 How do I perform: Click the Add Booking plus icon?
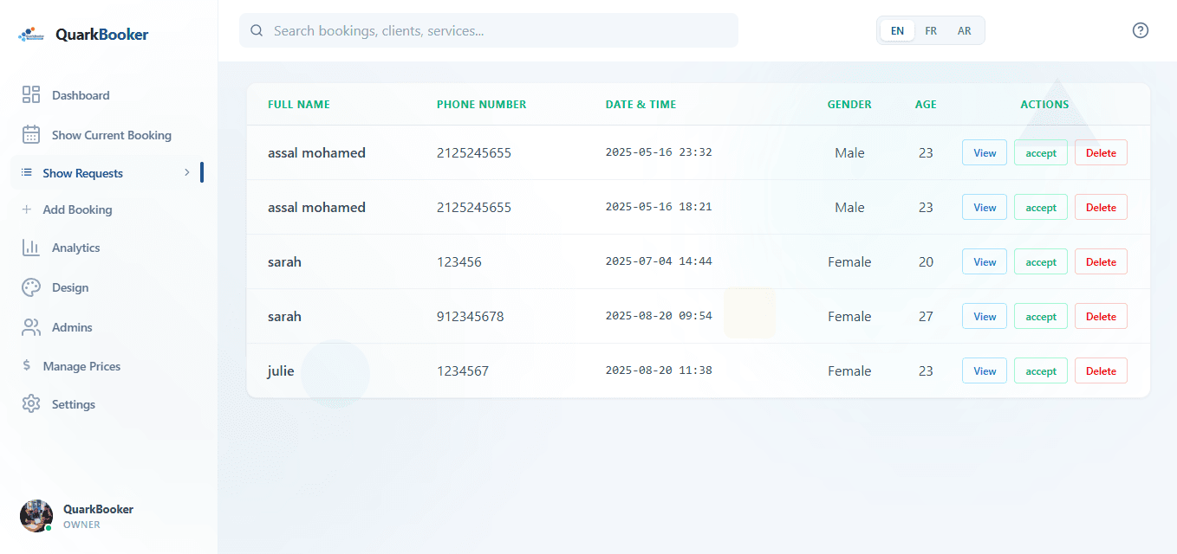[27, 209]
